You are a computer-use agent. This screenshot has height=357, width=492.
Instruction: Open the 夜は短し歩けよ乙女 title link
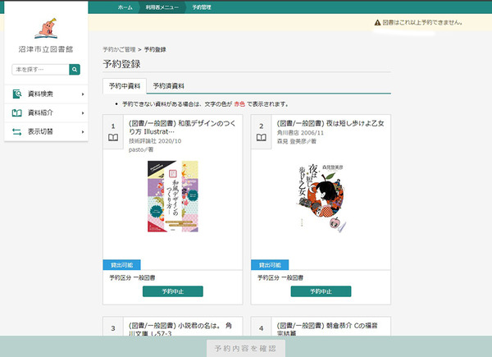pos(330,123)
